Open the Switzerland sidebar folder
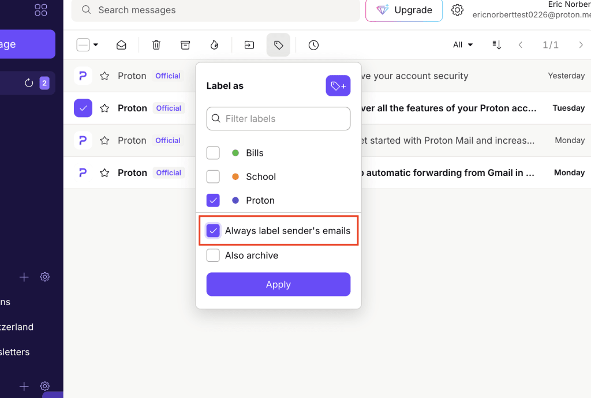 click(17, 327)
